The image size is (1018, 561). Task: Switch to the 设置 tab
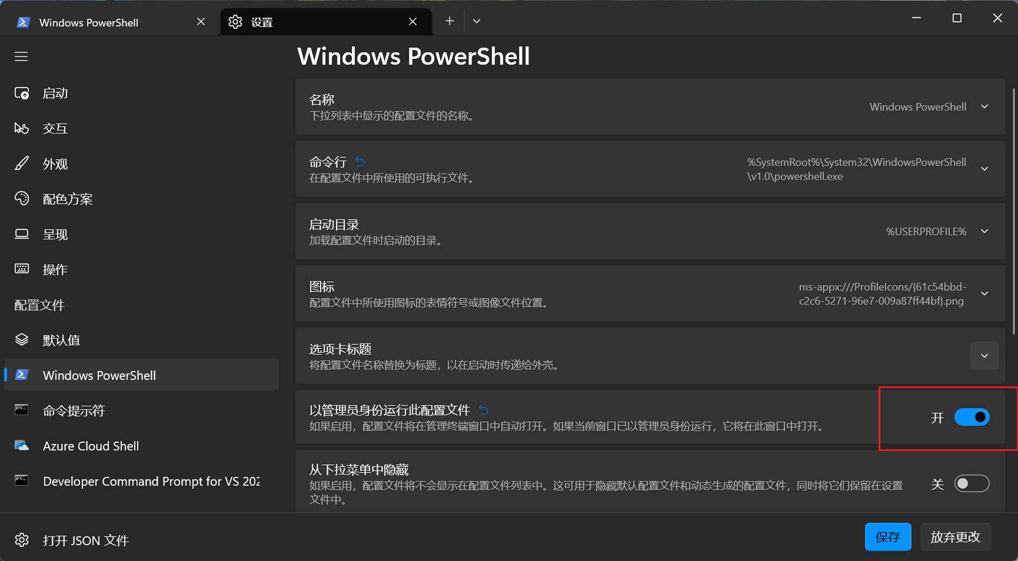[325, 22]
